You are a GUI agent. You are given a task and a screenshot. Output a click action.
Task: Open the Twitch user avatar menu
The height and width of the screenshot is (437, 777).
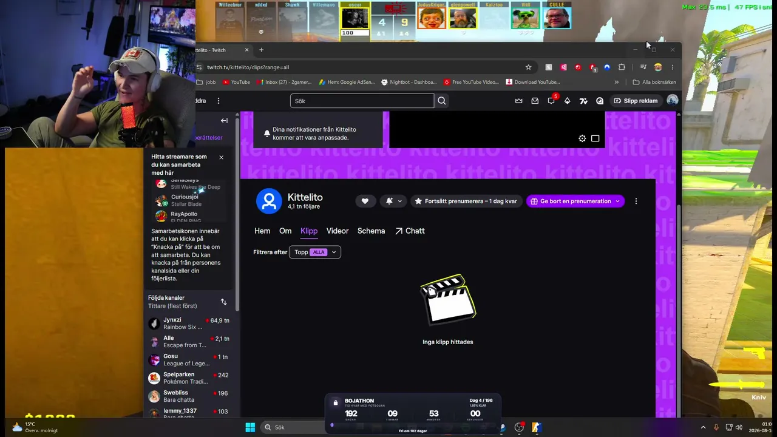[x=673, y=101]
